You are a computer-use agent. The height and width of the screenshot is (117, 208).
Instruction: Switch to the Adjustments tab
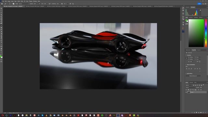pyautogui.click(x=188, y=50)
